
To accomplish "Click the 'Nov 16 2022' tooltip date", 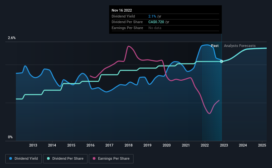I will [x=122, y=10].
